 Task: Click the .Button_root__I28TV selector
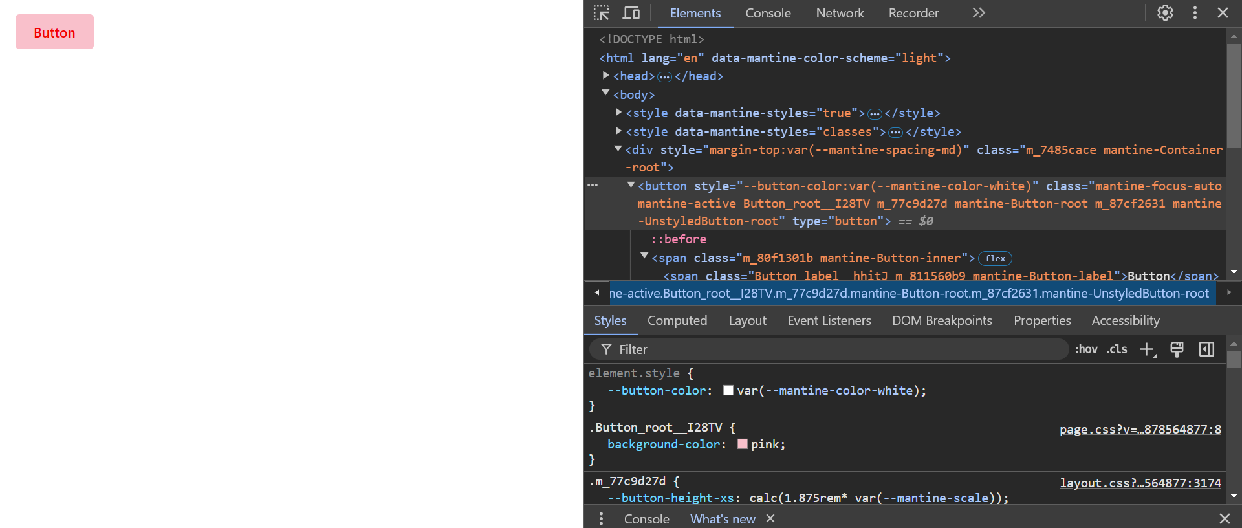tap(655, 428)
